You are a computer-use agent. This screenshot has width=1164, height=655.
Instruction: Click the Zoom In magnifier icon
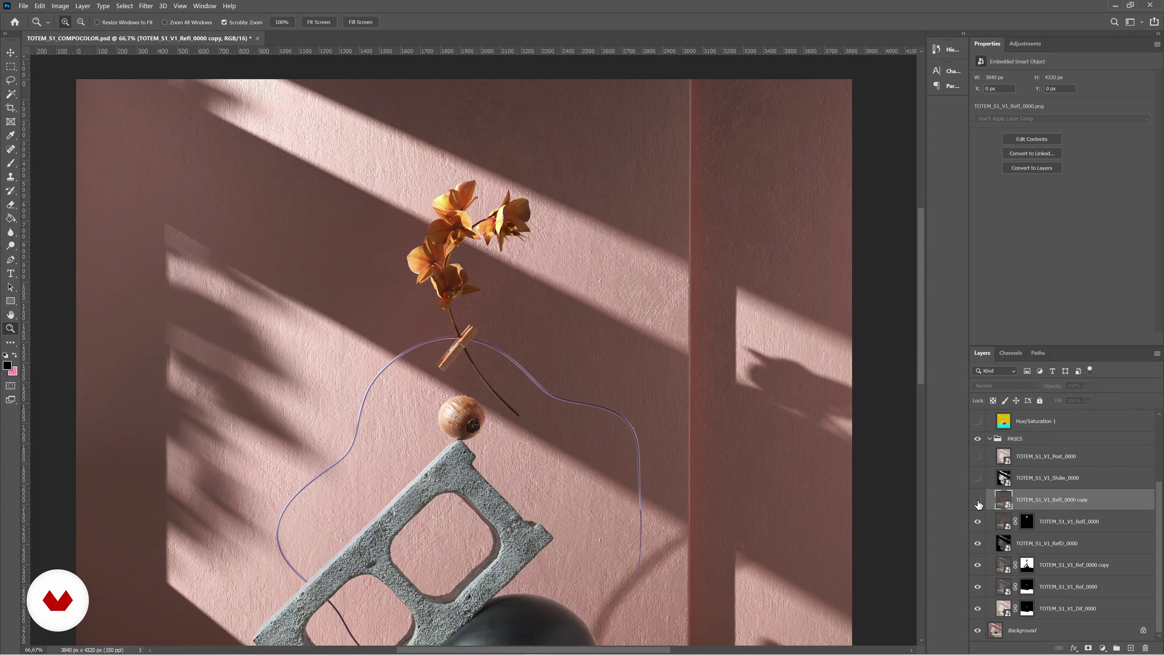[x=65, y=22]
